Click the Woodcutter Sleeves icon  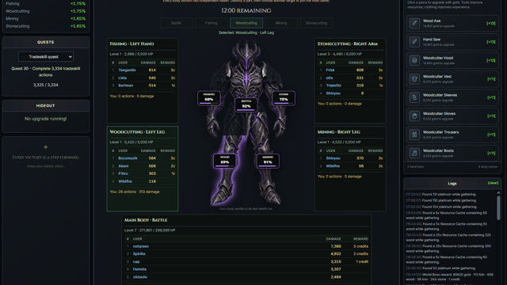[414, 97]
